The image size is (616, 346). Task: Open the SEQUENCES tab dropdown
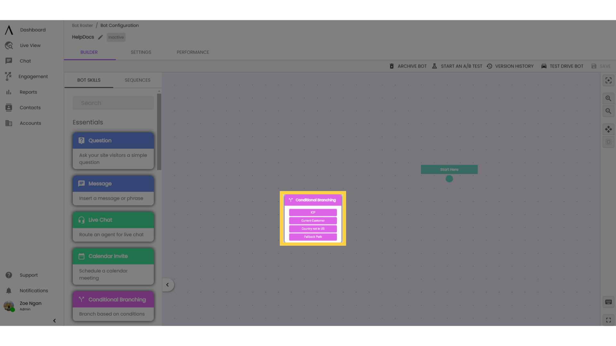point(138,80)
